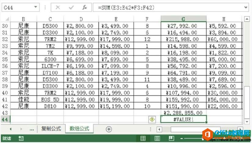Add a new sheet with plus icon
This screenshot has height=143, width=252.
tap(109, 129)
